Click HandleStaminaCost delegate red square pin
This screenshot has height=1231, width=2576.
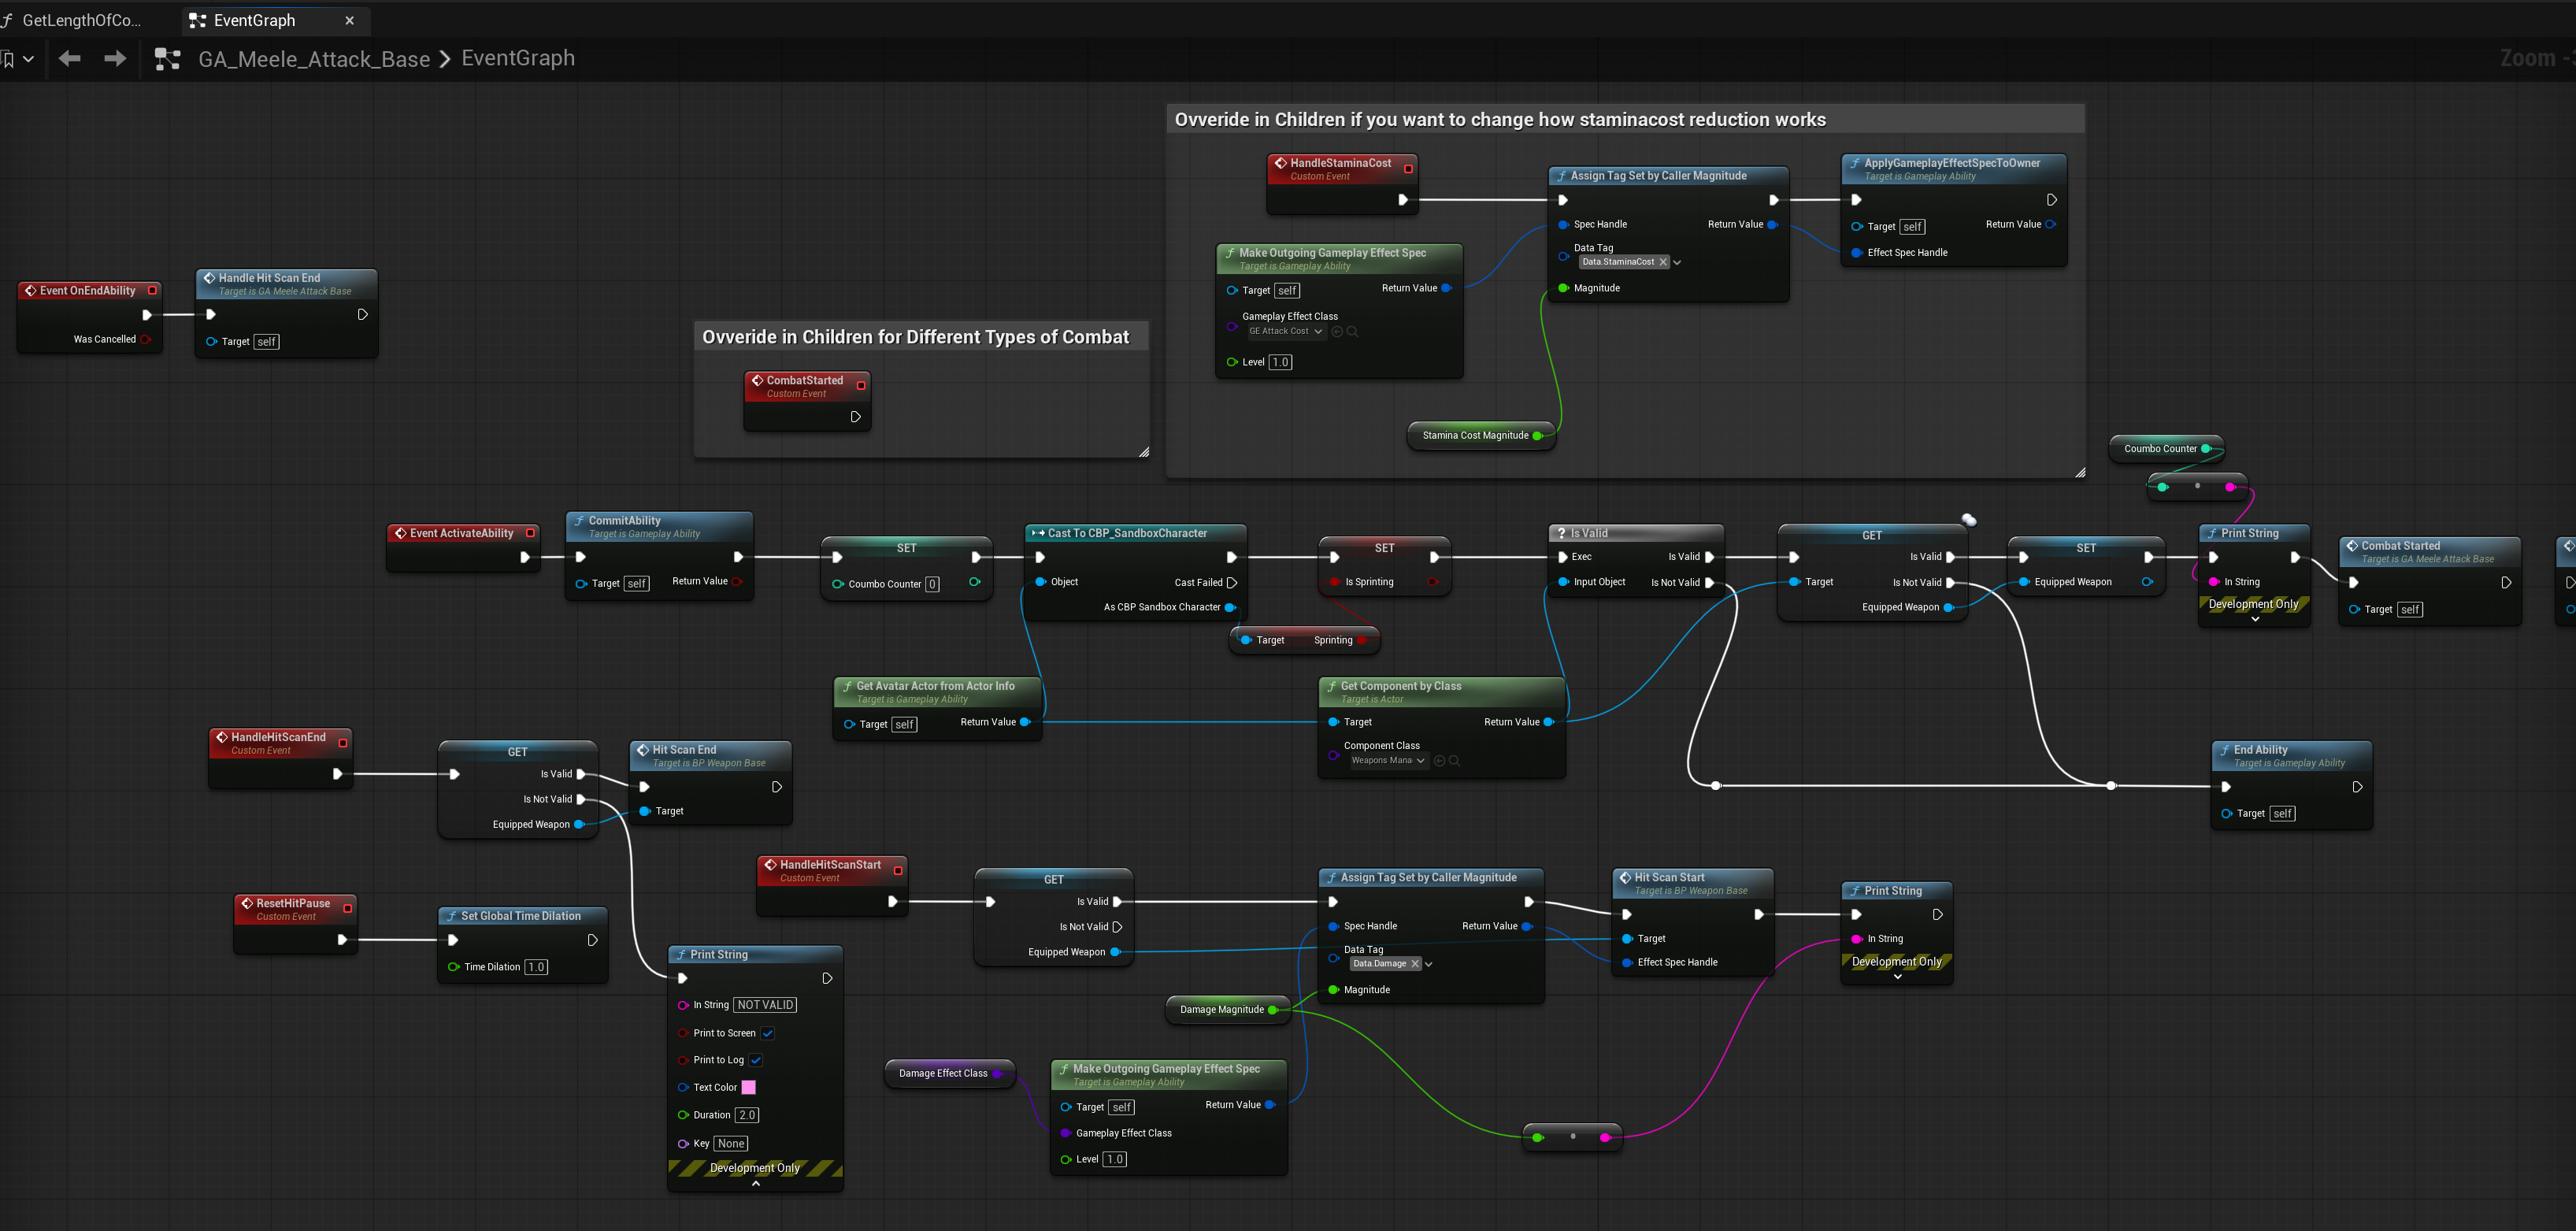[x=1408, y=169]
